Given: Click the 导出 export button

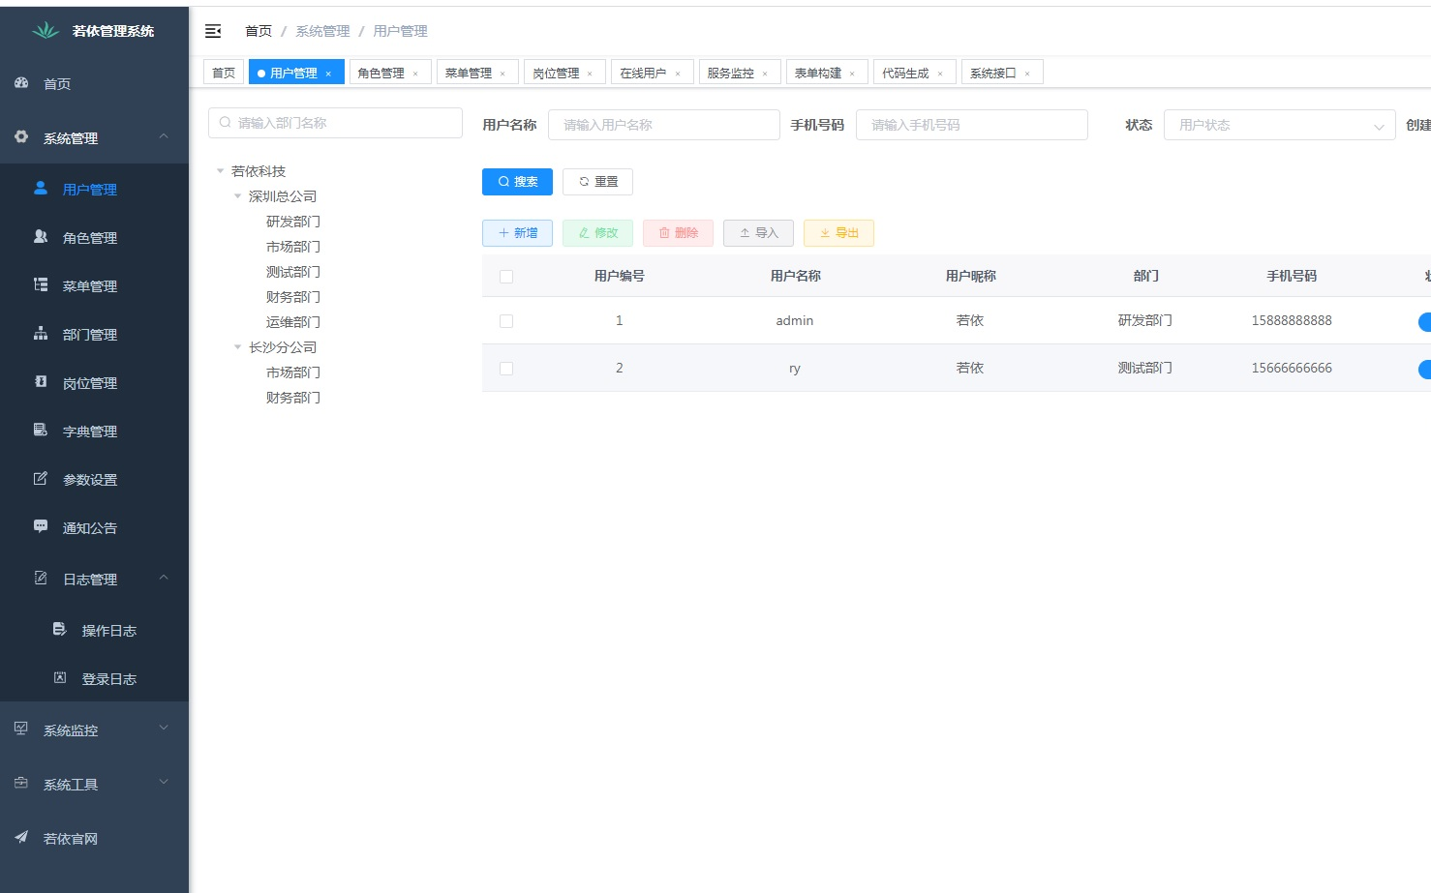Looking at the screenshot, I should (x=838, y=233).
